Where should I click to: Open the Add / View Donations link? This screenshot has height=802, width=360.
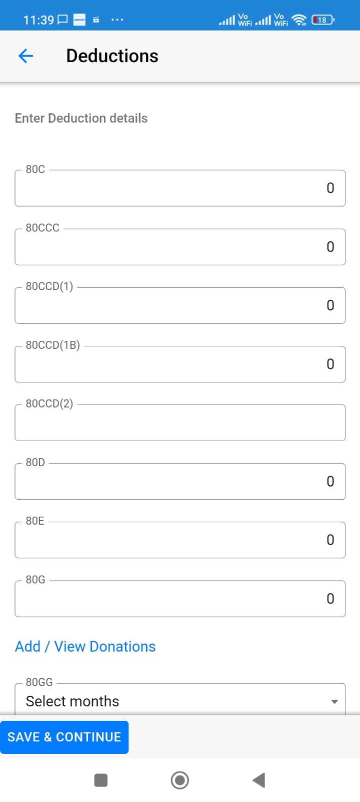pos(85,646)
